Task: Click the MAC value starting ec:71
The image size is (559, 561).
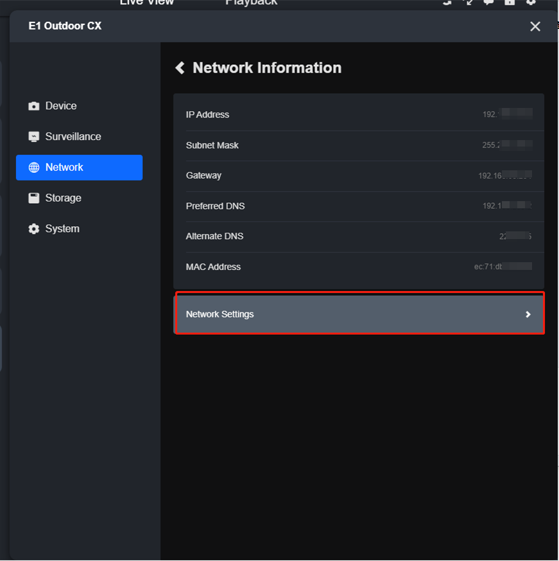Action: [503, 267]
